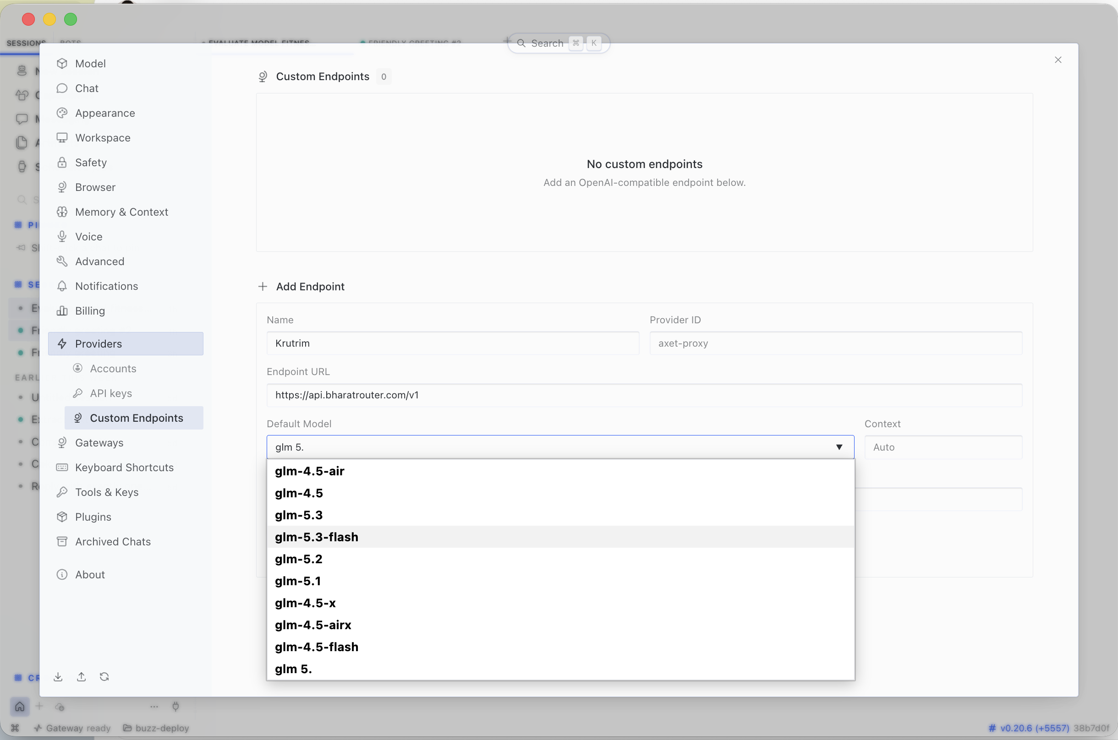Click the Archived Chats archive icon
1118x740 pixels.
(62, 541)
